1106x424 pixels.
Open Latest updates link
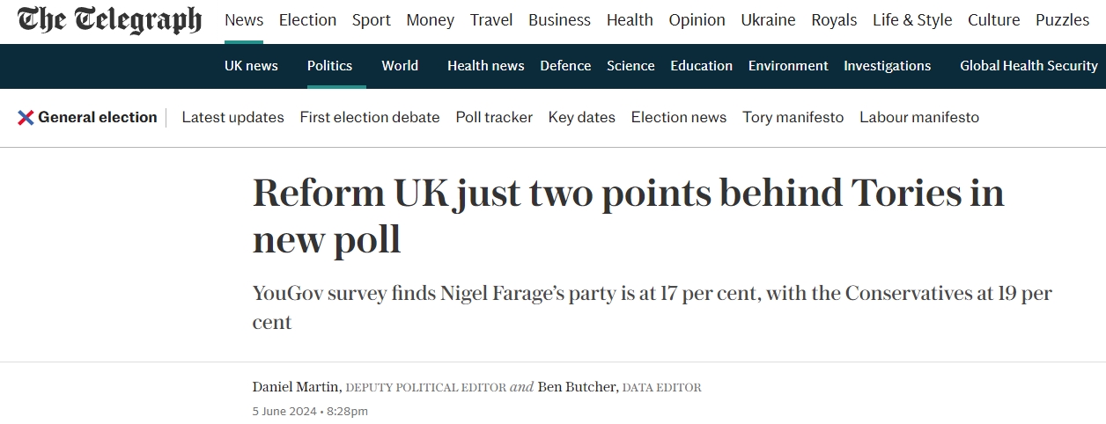coord(232,117)
